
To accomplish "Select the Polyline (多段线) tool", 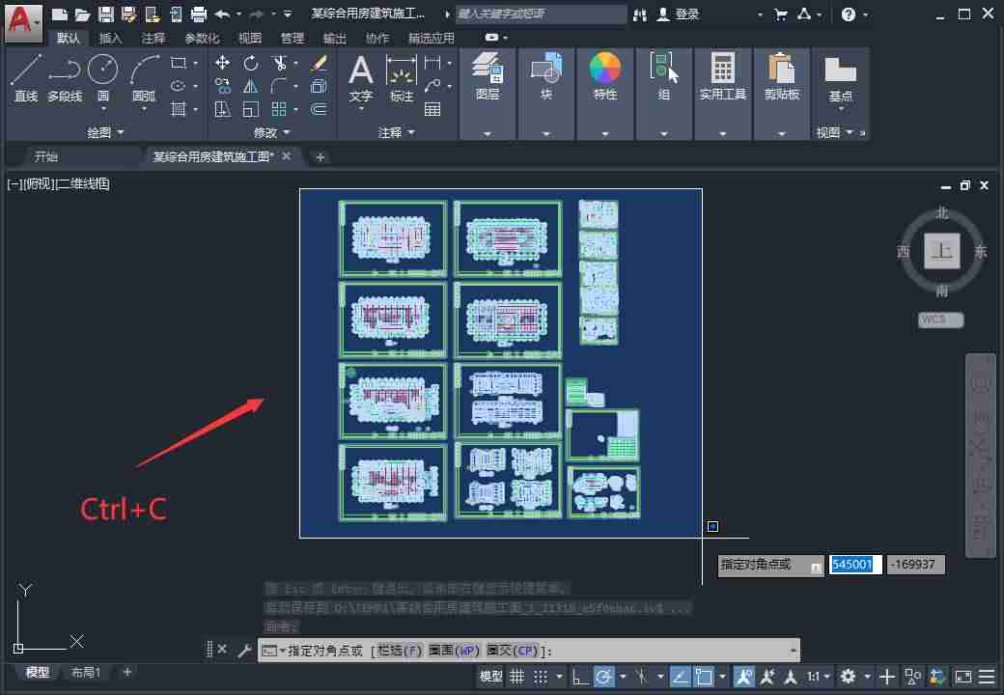I will tap(64, 78).
